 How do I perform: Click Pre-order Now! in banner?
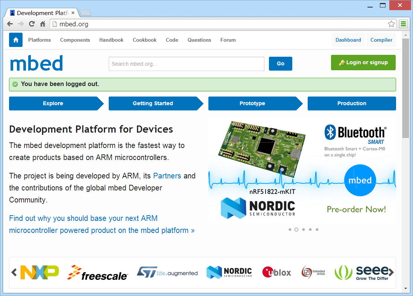[x=356, y=210]
